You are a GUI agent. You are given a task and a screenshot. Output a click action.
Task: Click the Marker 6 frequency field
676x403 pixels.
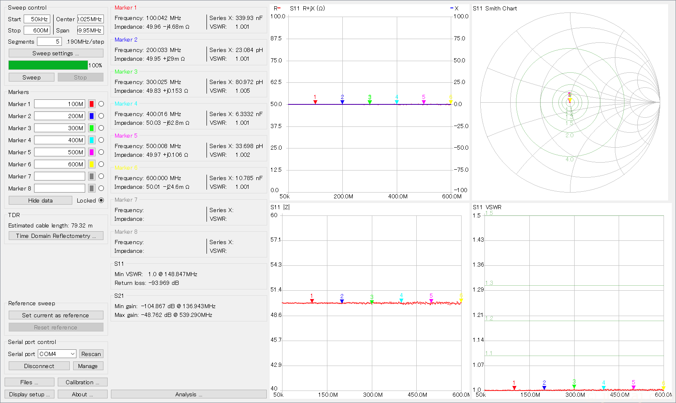tap(59, 164)
